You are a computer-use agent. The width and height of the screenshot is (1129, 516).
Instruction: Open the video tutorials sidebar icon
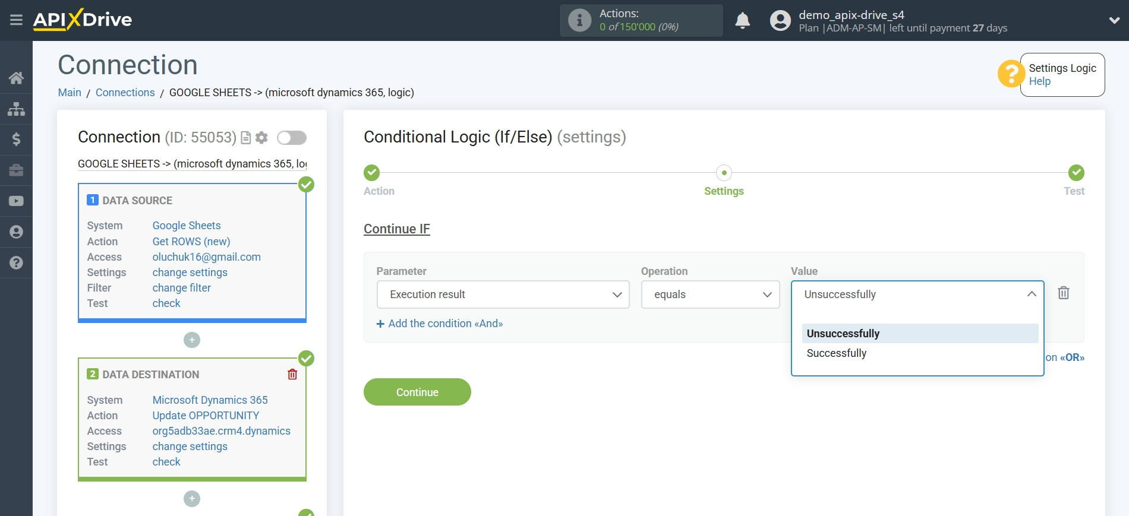[16, 201]
